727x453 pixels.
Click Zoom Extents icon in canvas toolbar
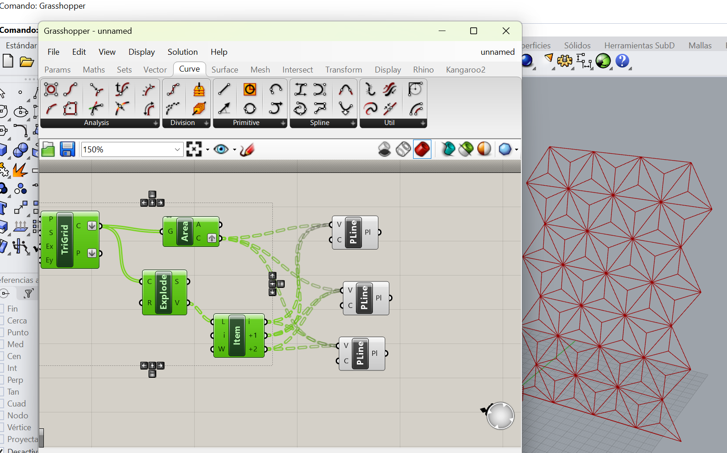coord(194,150)
